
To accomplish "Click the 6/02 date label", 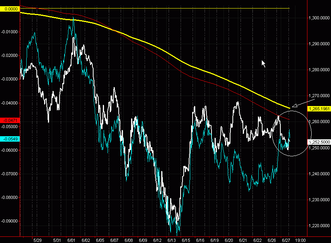I will (86, 240).
